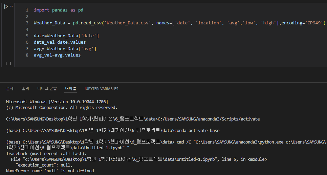Viewport: 327px width, 175px height.
Task: Switch to the 출력 tab
Action: 25,89
